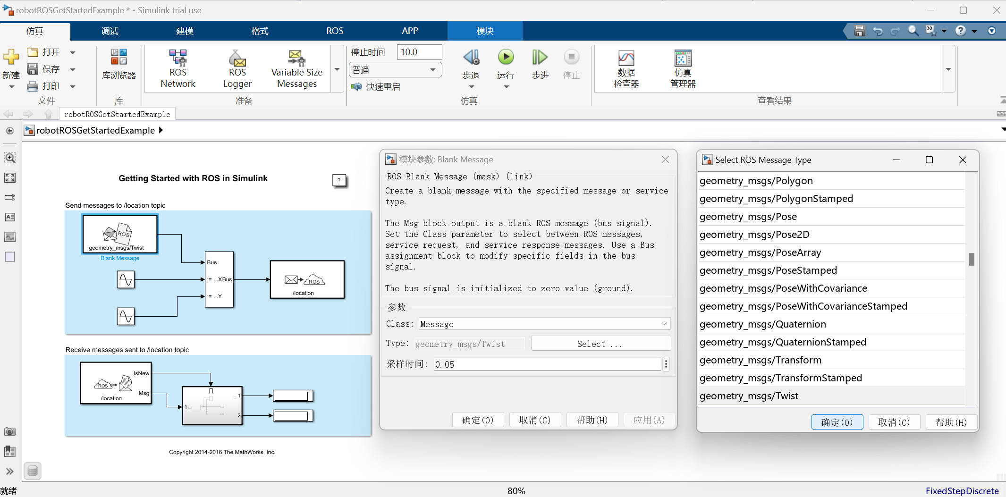Screen dimensions: 1006x497
Task: Expand the Run (运行) options arrow
Action: [x=506, y=87]
